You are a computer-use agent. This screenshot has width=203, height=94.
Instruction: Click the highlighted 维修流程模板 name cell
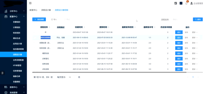[45, 38]
